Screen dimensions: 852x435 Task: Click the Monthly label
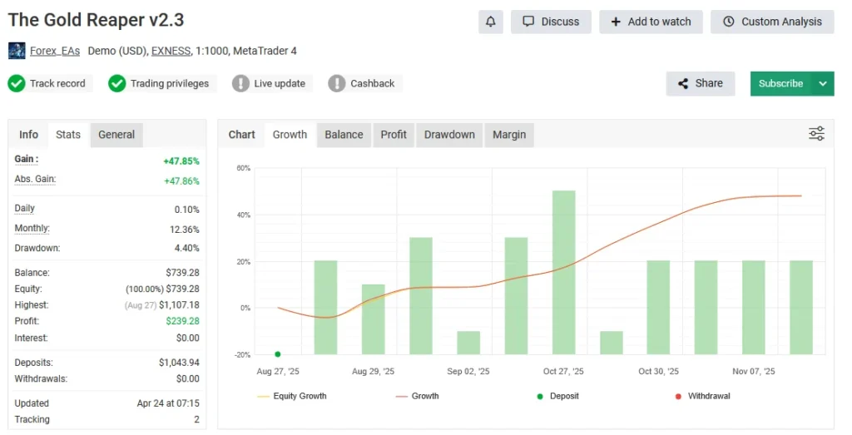(32, 229)
